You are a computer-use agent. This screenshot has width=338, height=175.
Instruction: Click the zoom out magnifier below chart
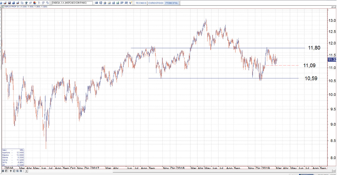pyautogui.click(x=17, y=171)
